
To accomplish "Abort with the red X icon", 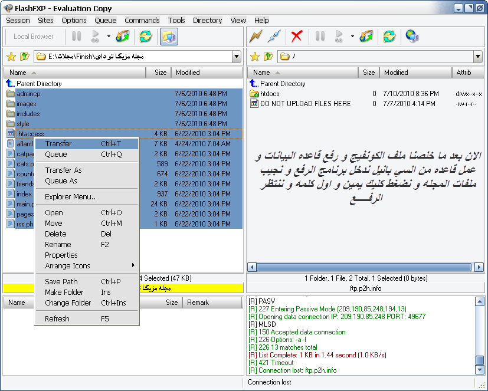I will point(297,37).
